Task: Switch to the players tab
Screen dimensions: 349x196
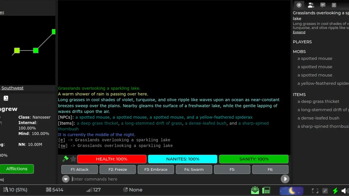Action: [x=311, y=5]
